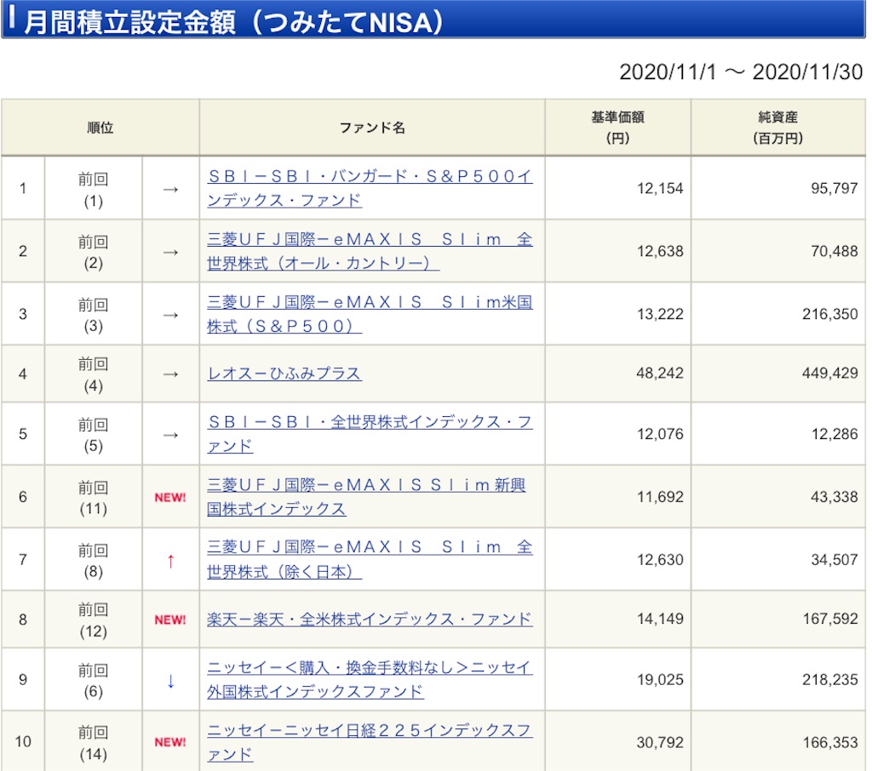Click base price value 30,792

(x=660, y=743)
